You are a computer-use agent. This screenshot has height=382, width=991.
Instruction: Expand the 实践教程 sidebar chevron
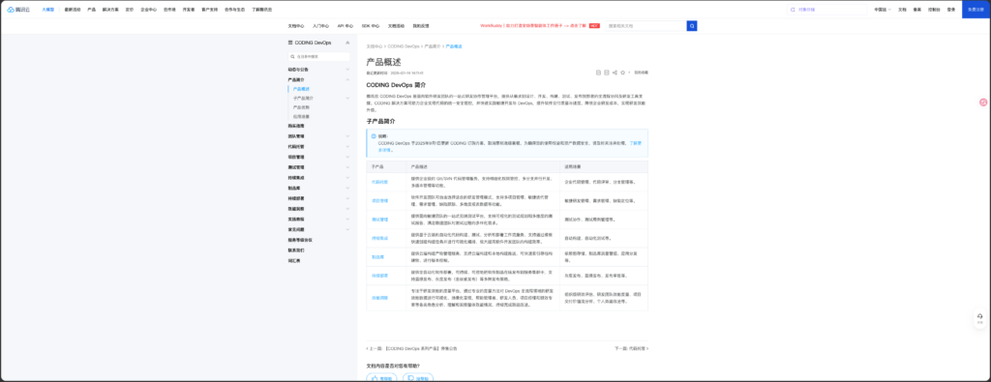coord(347,219)
